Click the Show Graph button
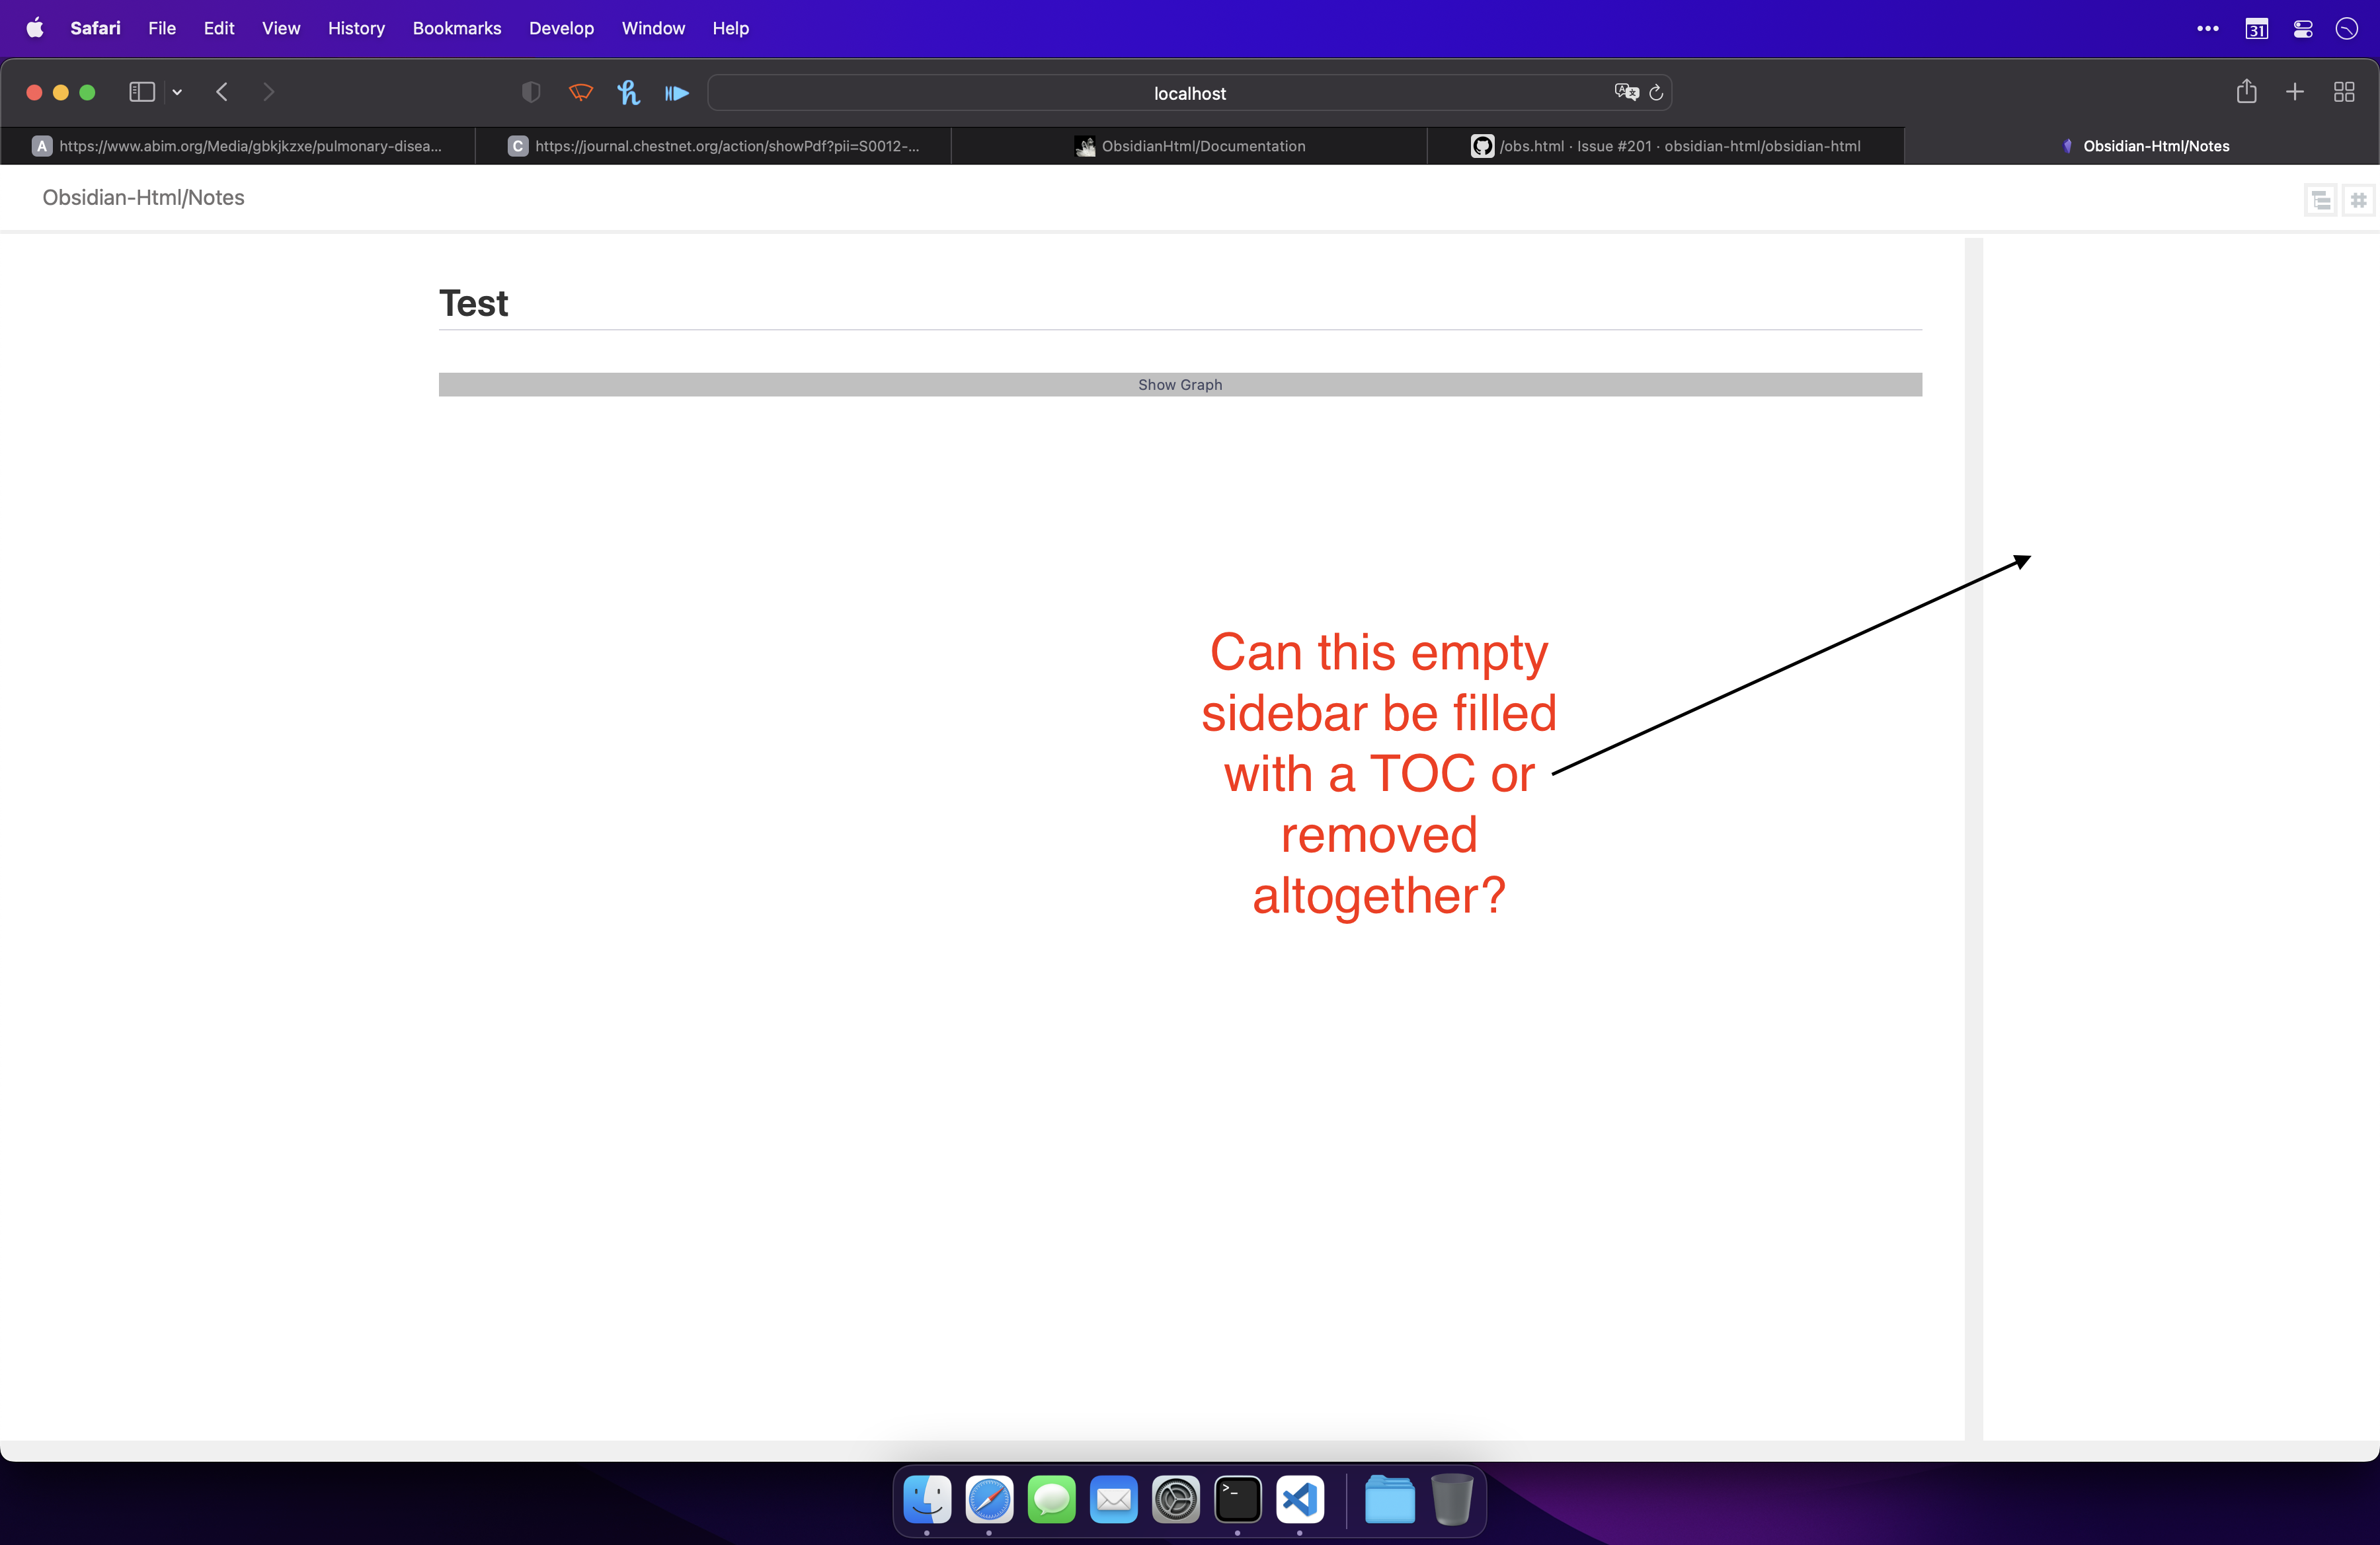The height and width of the screenshot is (1545, 2380). point(1179,385)
